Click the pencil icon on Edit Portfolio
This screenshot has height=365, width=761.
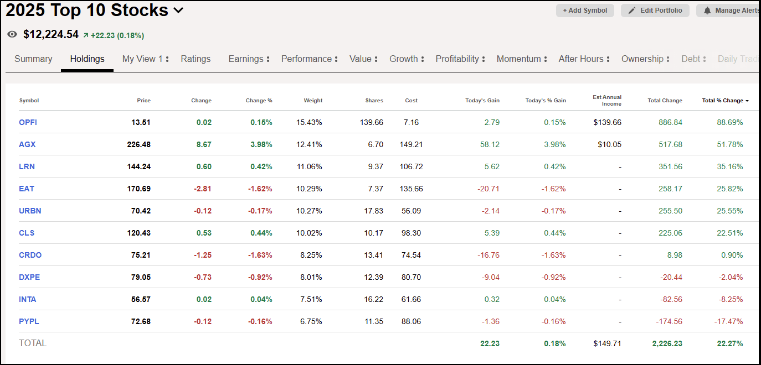[x=632, y=10]
